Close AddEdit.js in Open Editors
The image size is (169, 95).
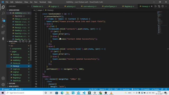coord(11,13)
